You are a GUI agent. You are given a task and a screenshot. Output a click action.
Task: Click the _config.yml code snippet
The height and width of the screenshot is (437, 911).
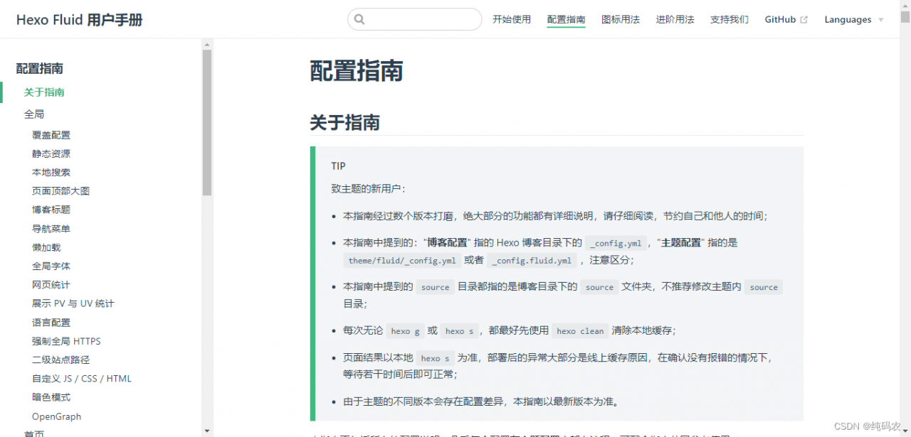click(x=616, y=243)
